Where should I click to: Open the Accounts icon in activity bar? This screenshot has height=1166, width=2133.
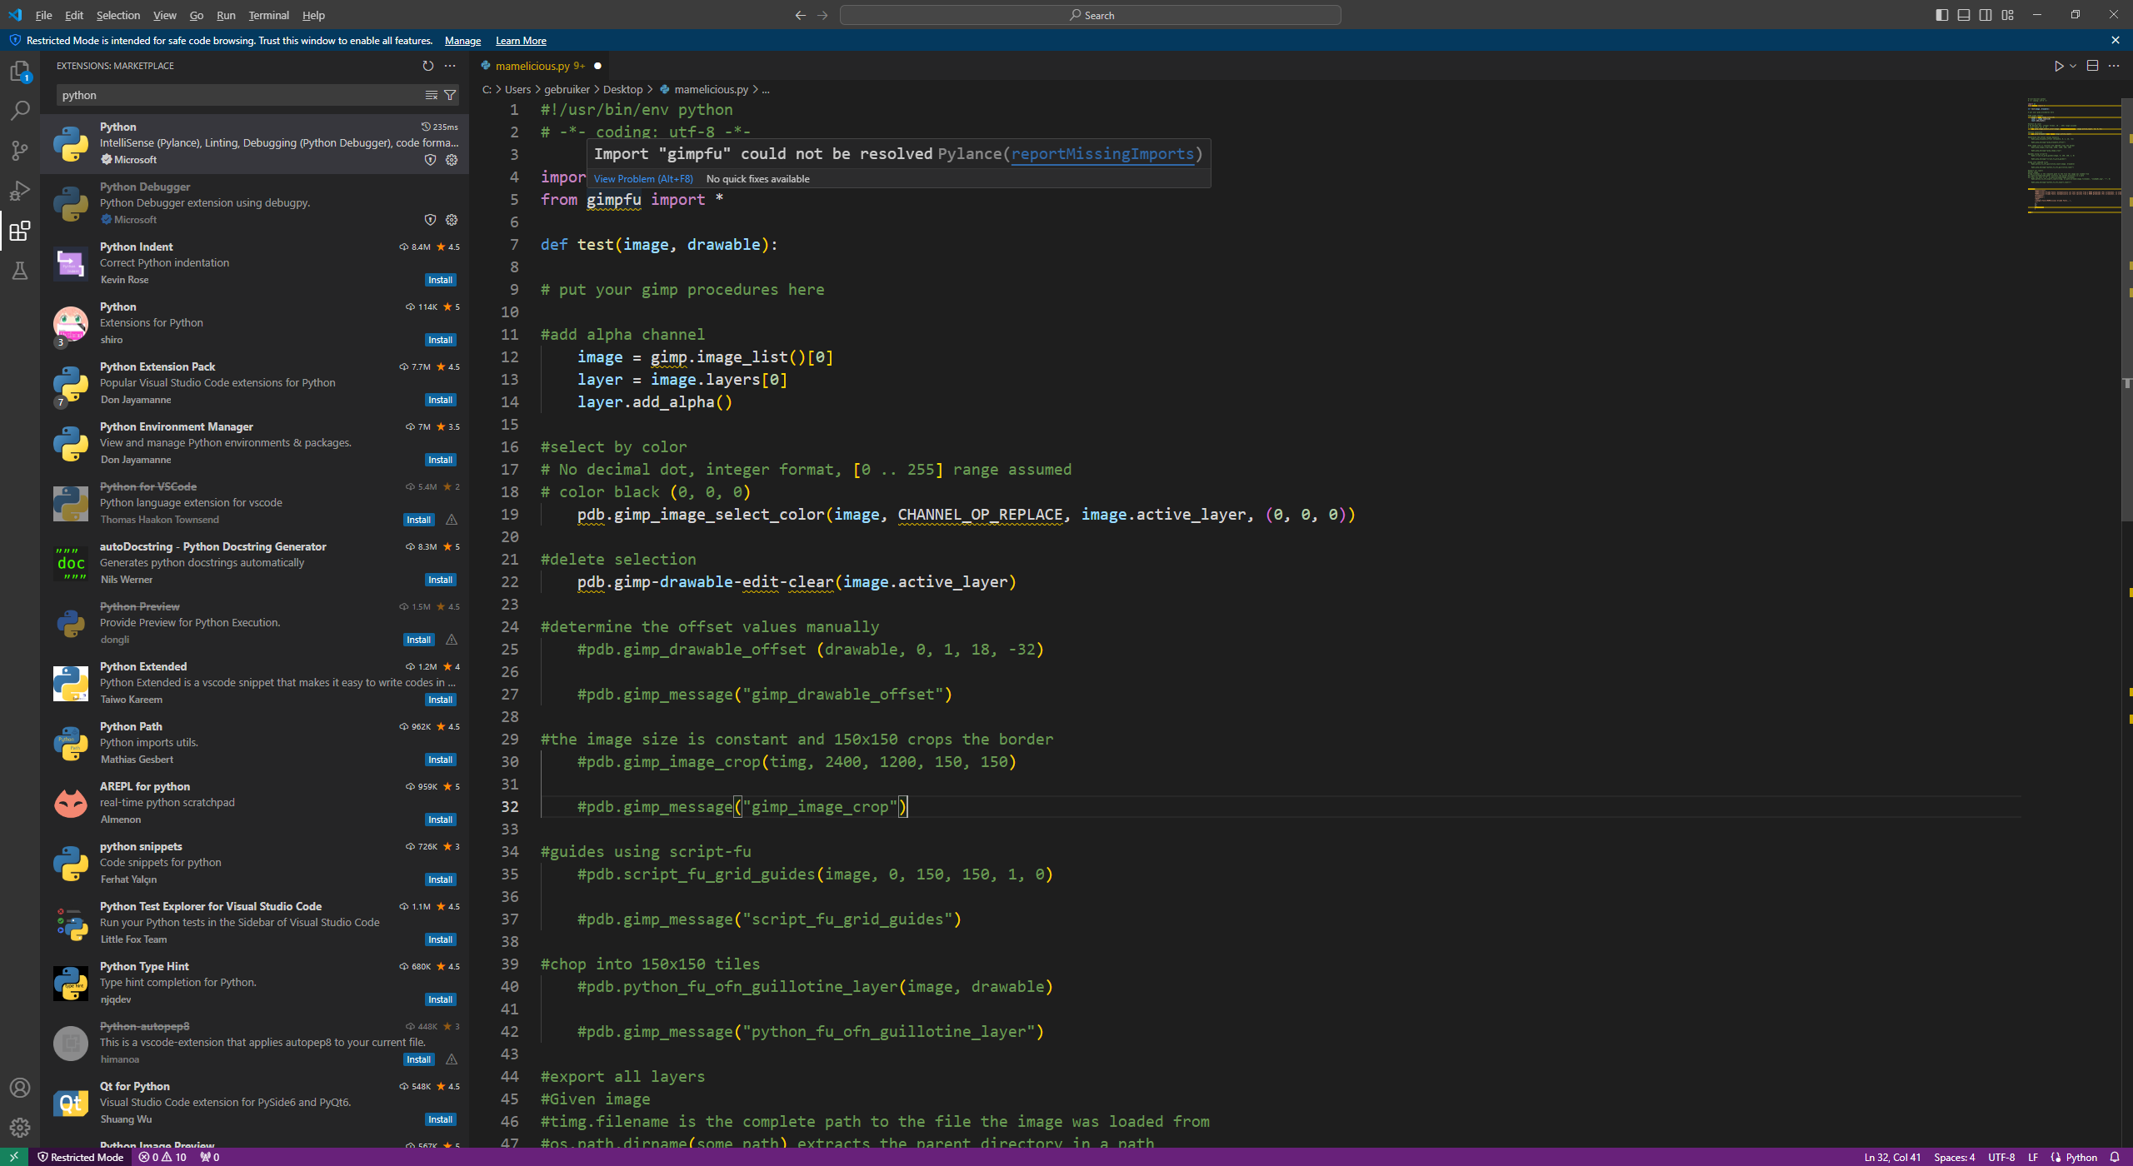(x=20, y=1088)
